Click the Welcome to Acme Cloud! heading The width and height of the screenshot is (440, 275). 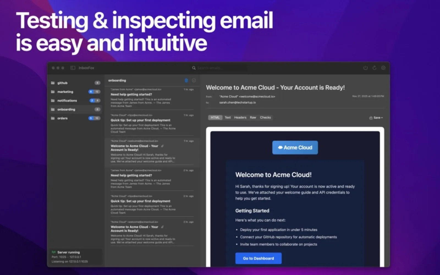tap(273, 175)
